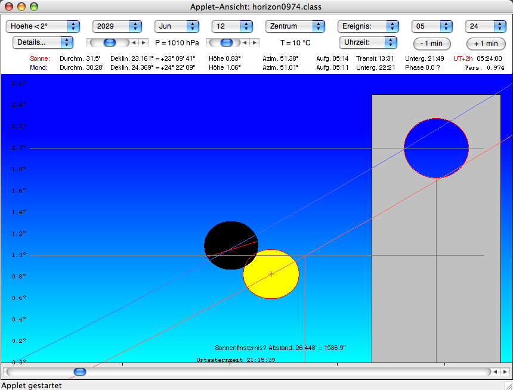Click the bottom scrollbar left arrow
This screenshot has height=390, width=513.
pos(495,372)
